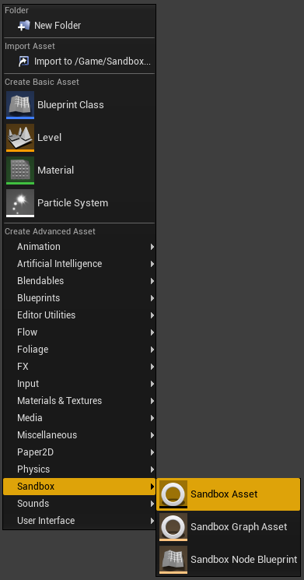Expand the Animation submenu arrow
Image resolution: width=304 pixels, height=580 pixels.
click(152, 247)
